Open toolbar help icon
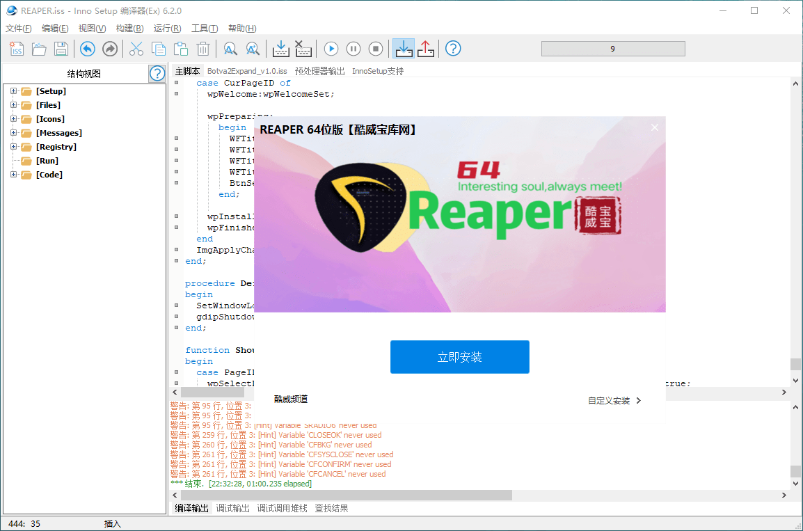Viewport: 803px width, 531px height. (453, 49)
